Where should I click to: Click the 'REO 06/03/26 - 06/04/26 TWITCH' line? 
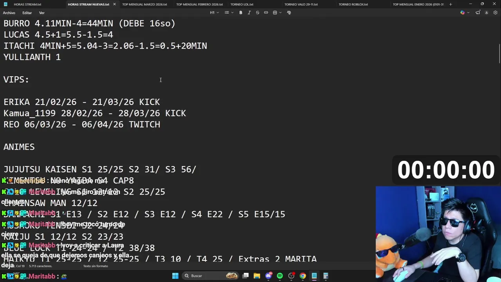pos(81,125)
